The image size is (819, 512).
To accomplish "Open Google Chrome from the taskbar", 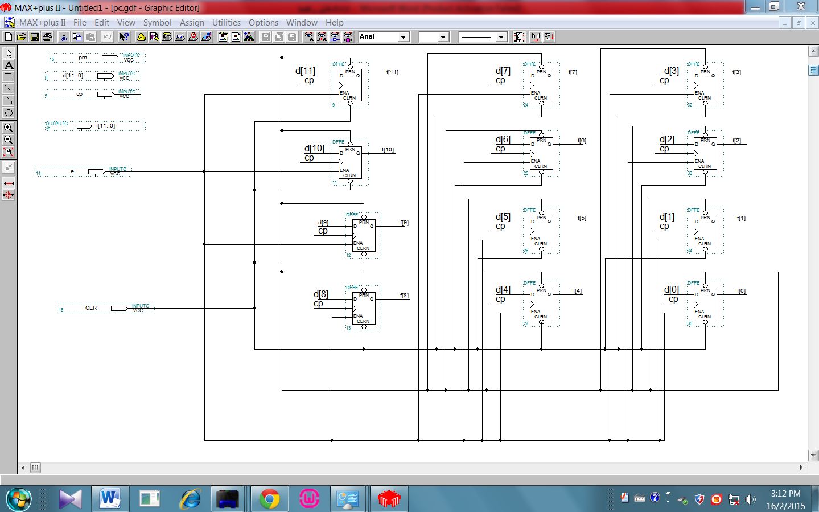I will (x=269, y=499).
